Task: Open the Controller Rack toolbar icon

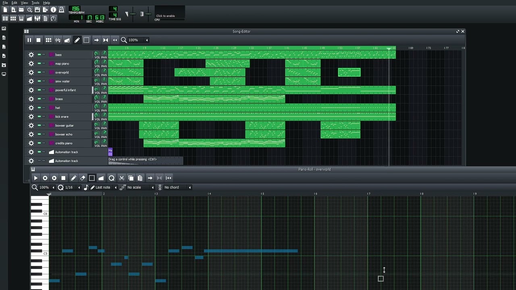Action: 53,19
